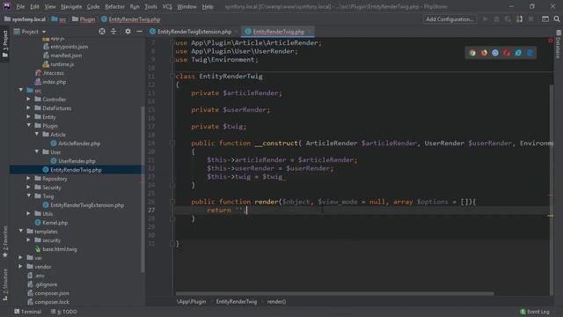
Task: Toggle fold marker at render function
Action: coord(172,202)
